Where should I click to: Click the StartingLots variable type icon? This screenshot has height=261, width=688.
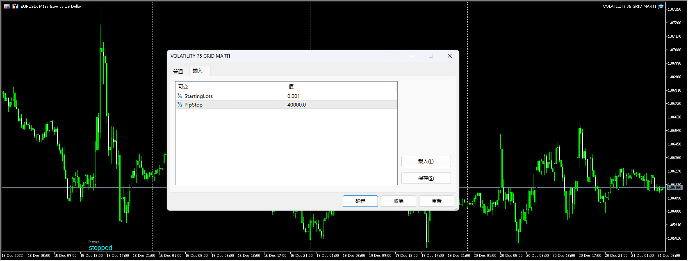[180, 96]
